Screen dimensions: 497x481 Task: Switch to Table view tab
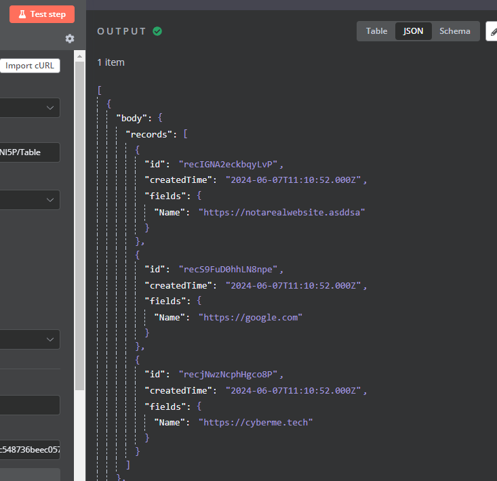click(376, 31)
